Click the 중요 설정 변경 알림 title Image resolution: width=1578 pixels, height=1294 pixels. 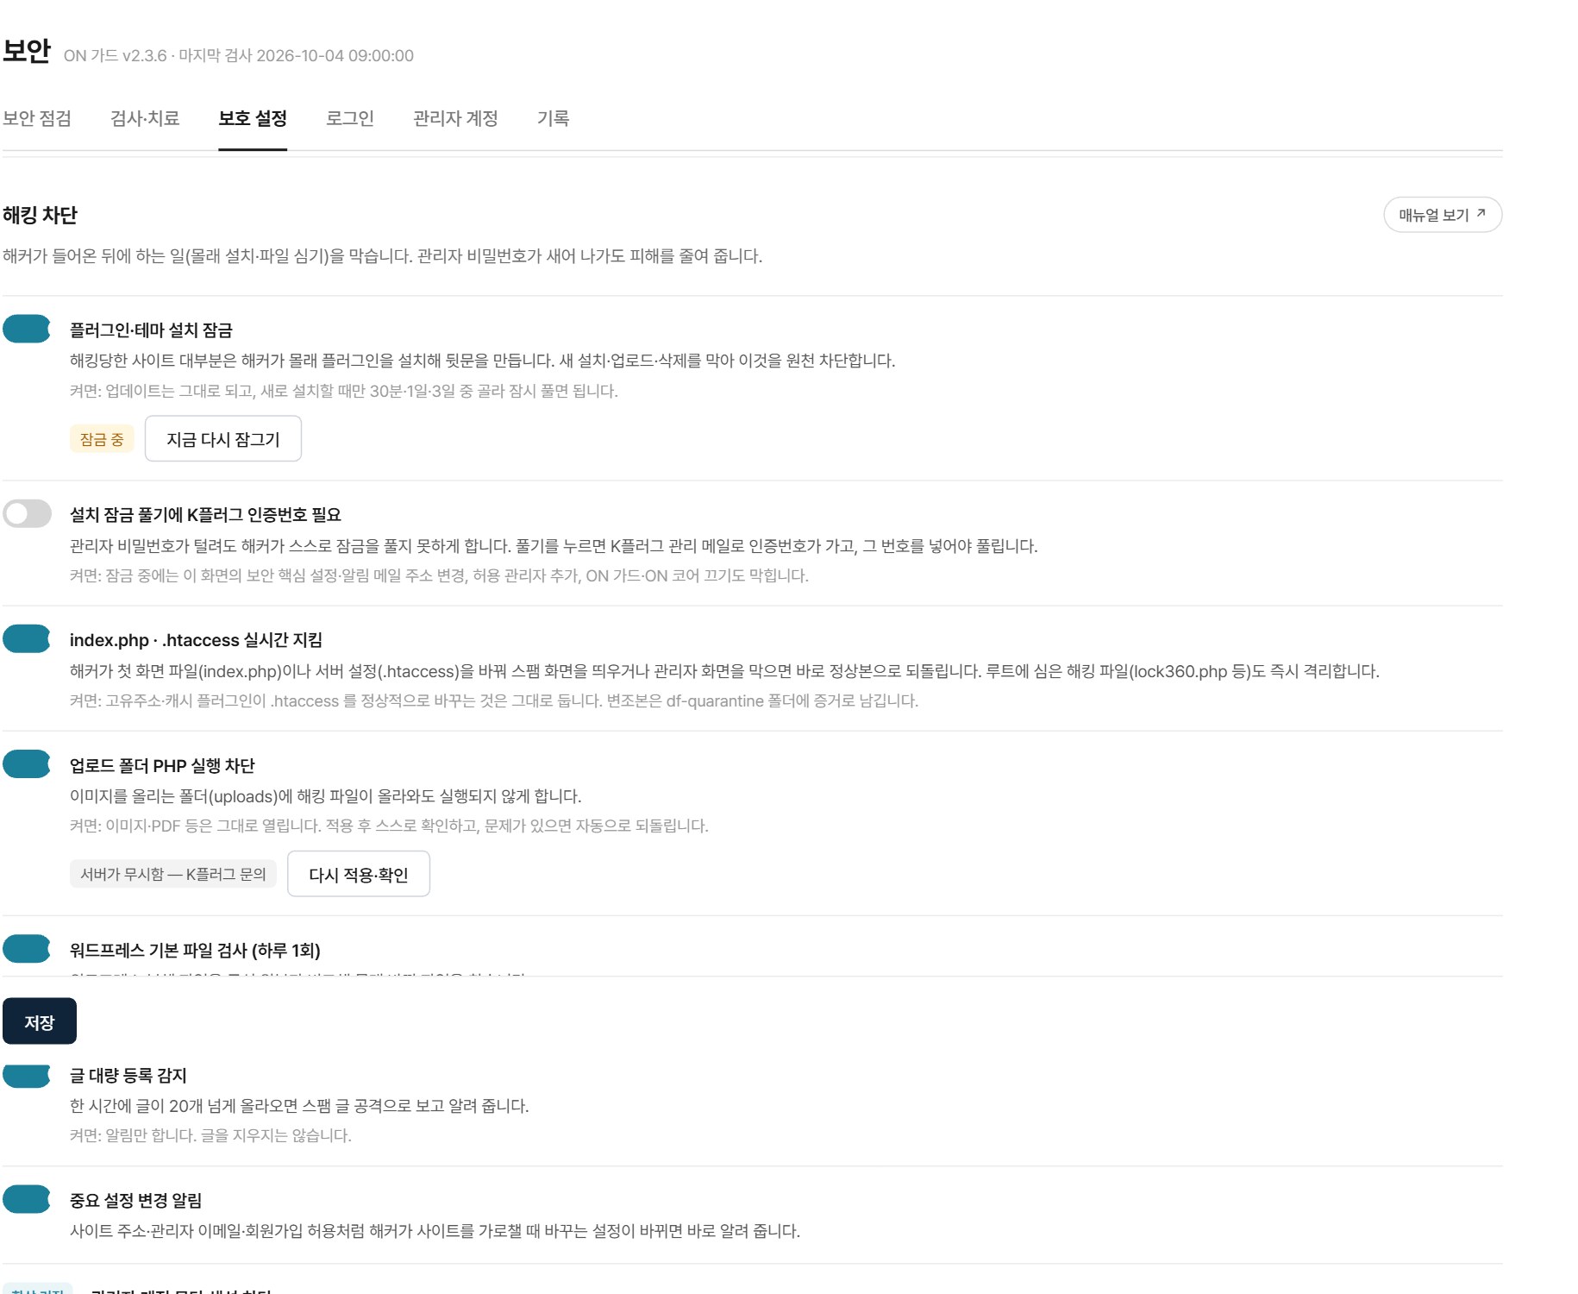point(135,1200)
